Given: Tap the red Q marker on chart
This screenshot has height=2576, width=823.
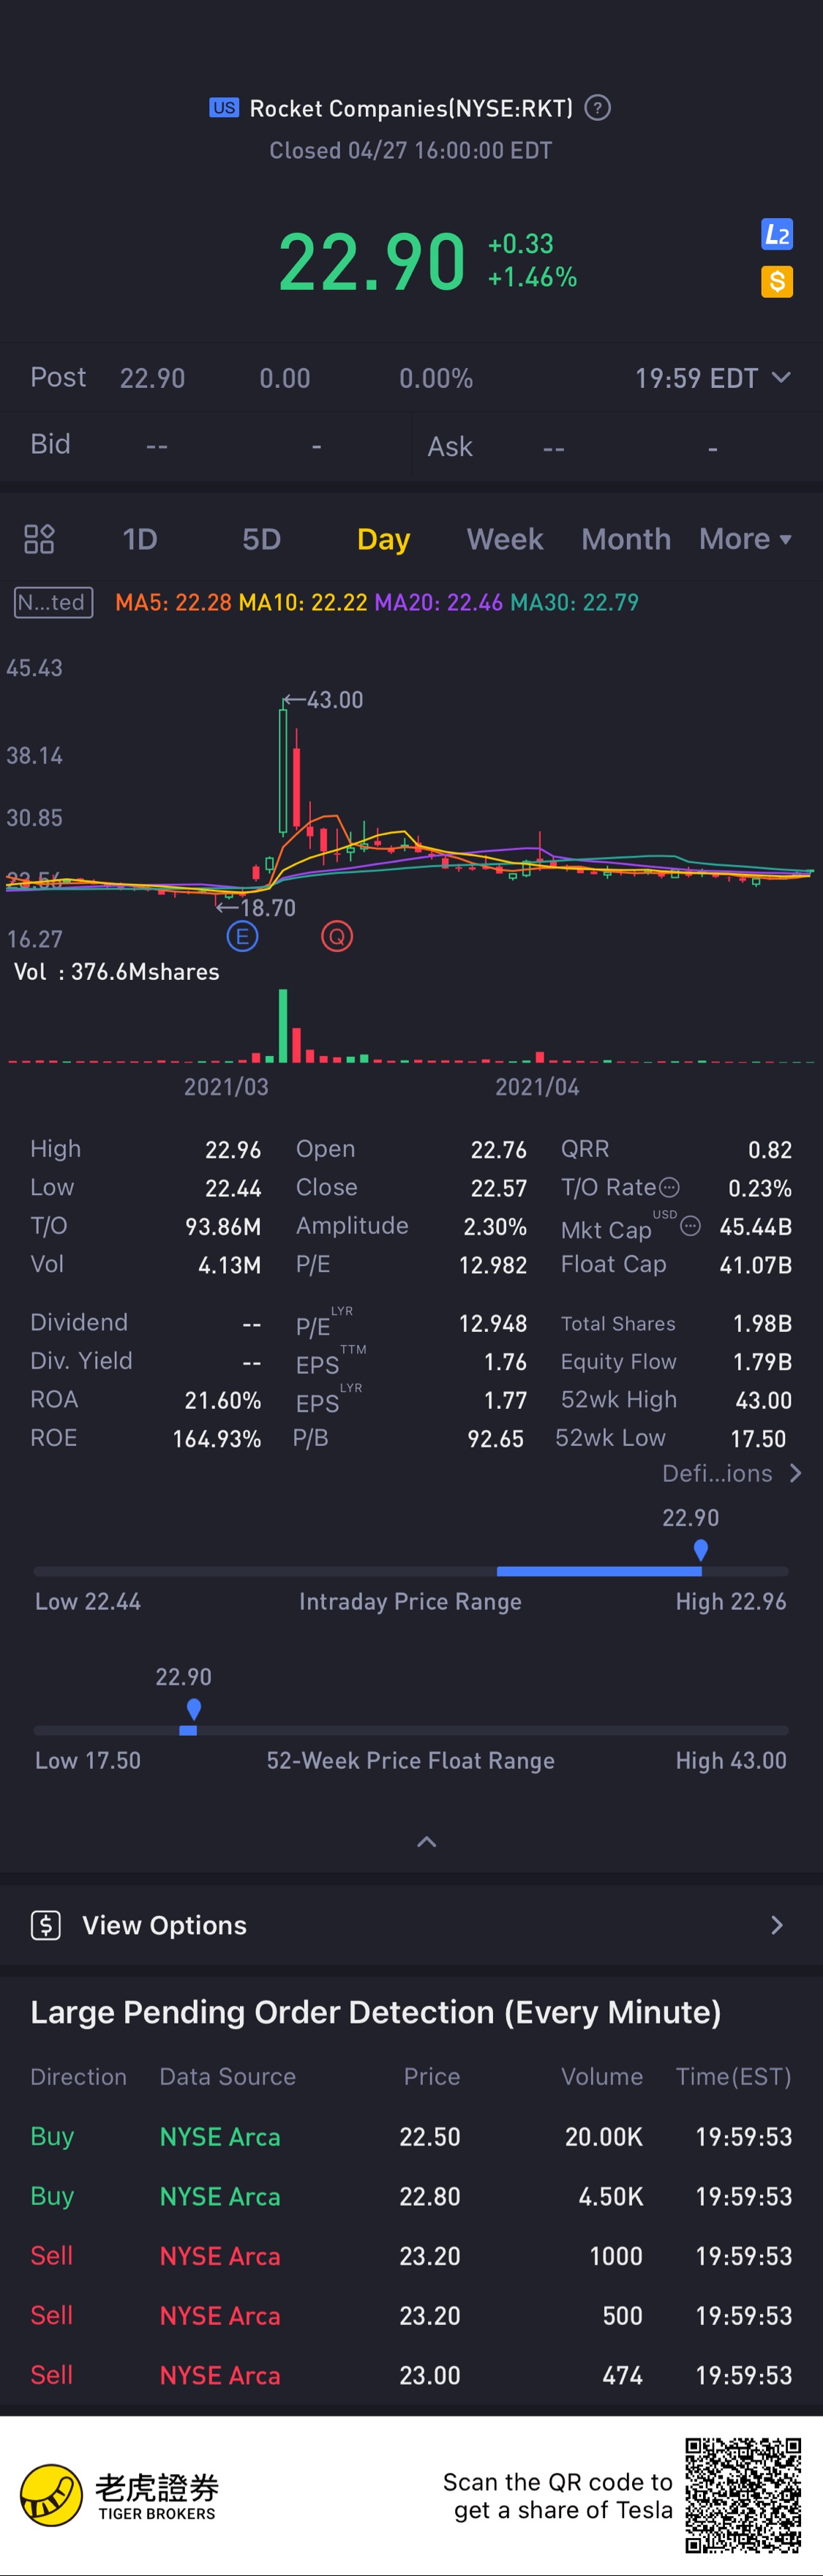Looking at the screenshot, I should (x=337, y=937).
